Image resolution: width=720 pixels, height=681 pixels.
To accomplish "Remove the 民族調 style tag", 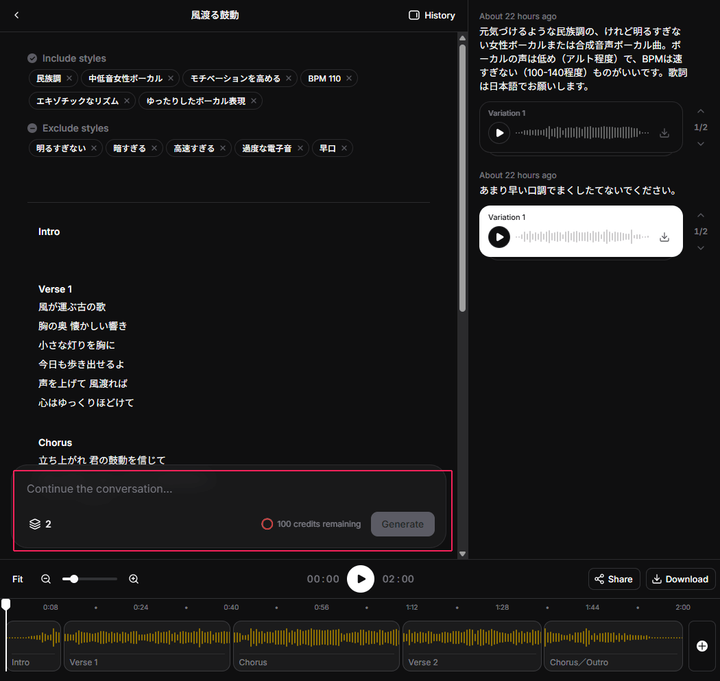I will tap(69, 78).
